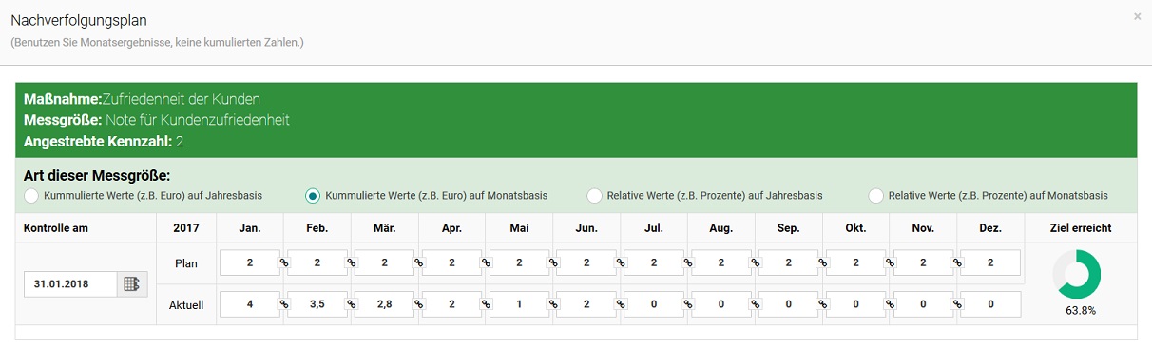Select Kummulierte Werte auf Monatsbasis option
The width and height of the screenshot is (1152, 350).
pyautogui.click(x=313, y=196)
